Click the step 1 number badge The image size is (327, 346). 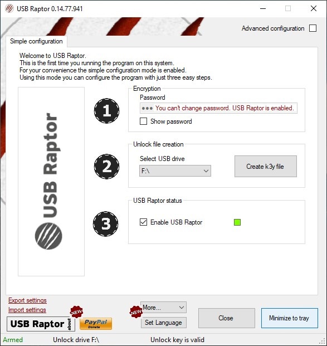click(106, 111)
